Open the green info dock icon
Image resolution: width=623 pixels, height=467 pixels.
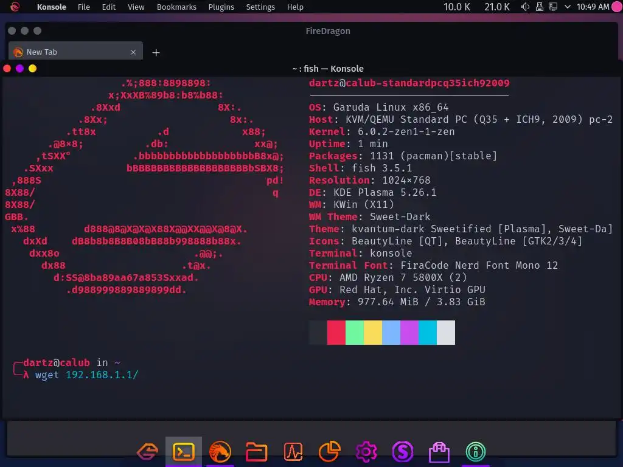(476, 452)
